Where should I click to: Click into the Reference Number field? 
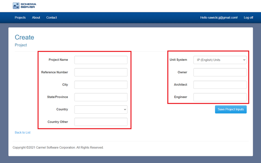101,72
